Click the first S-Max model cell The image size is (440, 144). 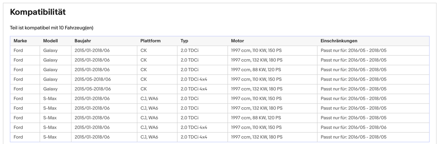click(x=50, y=99)
